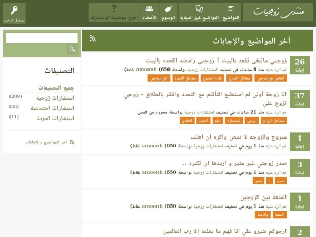Click tag والرغبة

click(263, 215)
